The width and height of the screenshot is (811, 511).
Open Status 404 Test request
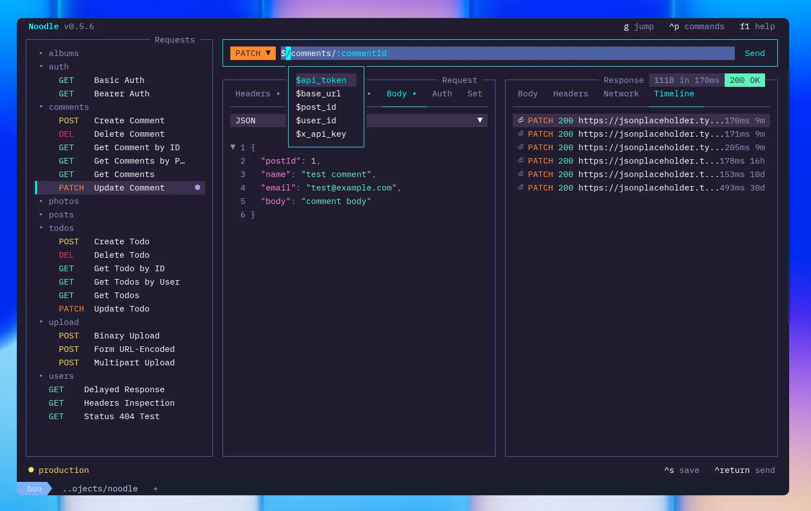coord(121,416)
